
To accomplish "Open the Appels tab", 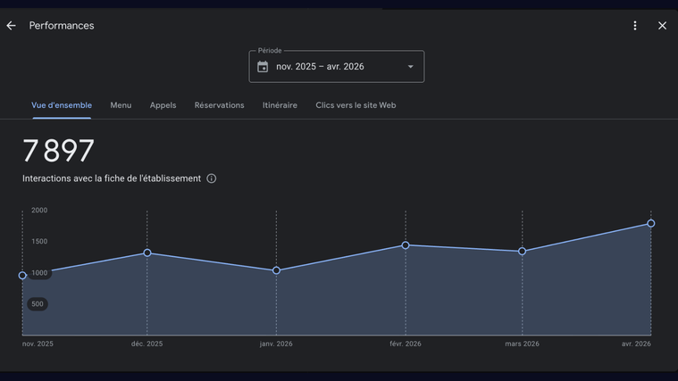I will tap(163, 105).
